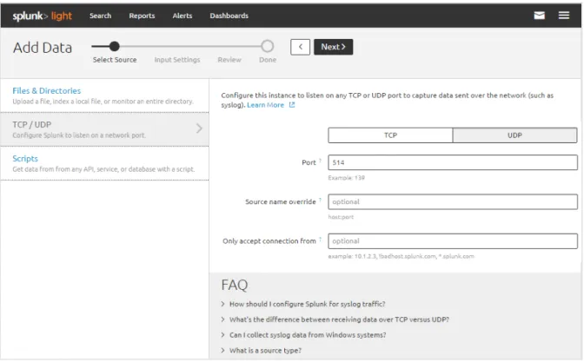
Task: Open the Alerts menu item
Action: 182,16
